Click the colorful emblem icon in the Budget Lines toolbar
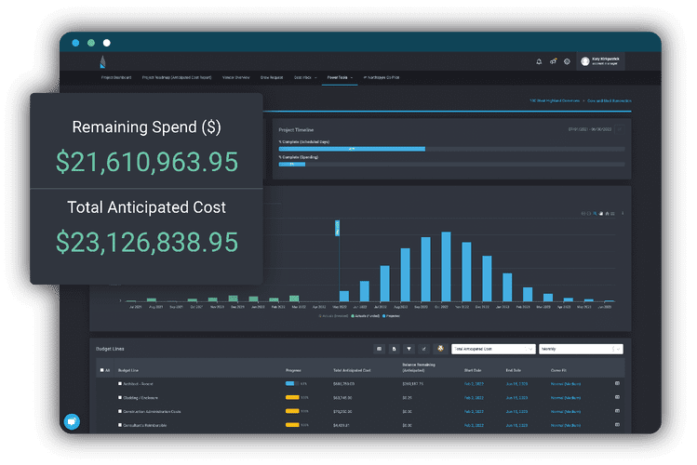 [x=440, y=349]
